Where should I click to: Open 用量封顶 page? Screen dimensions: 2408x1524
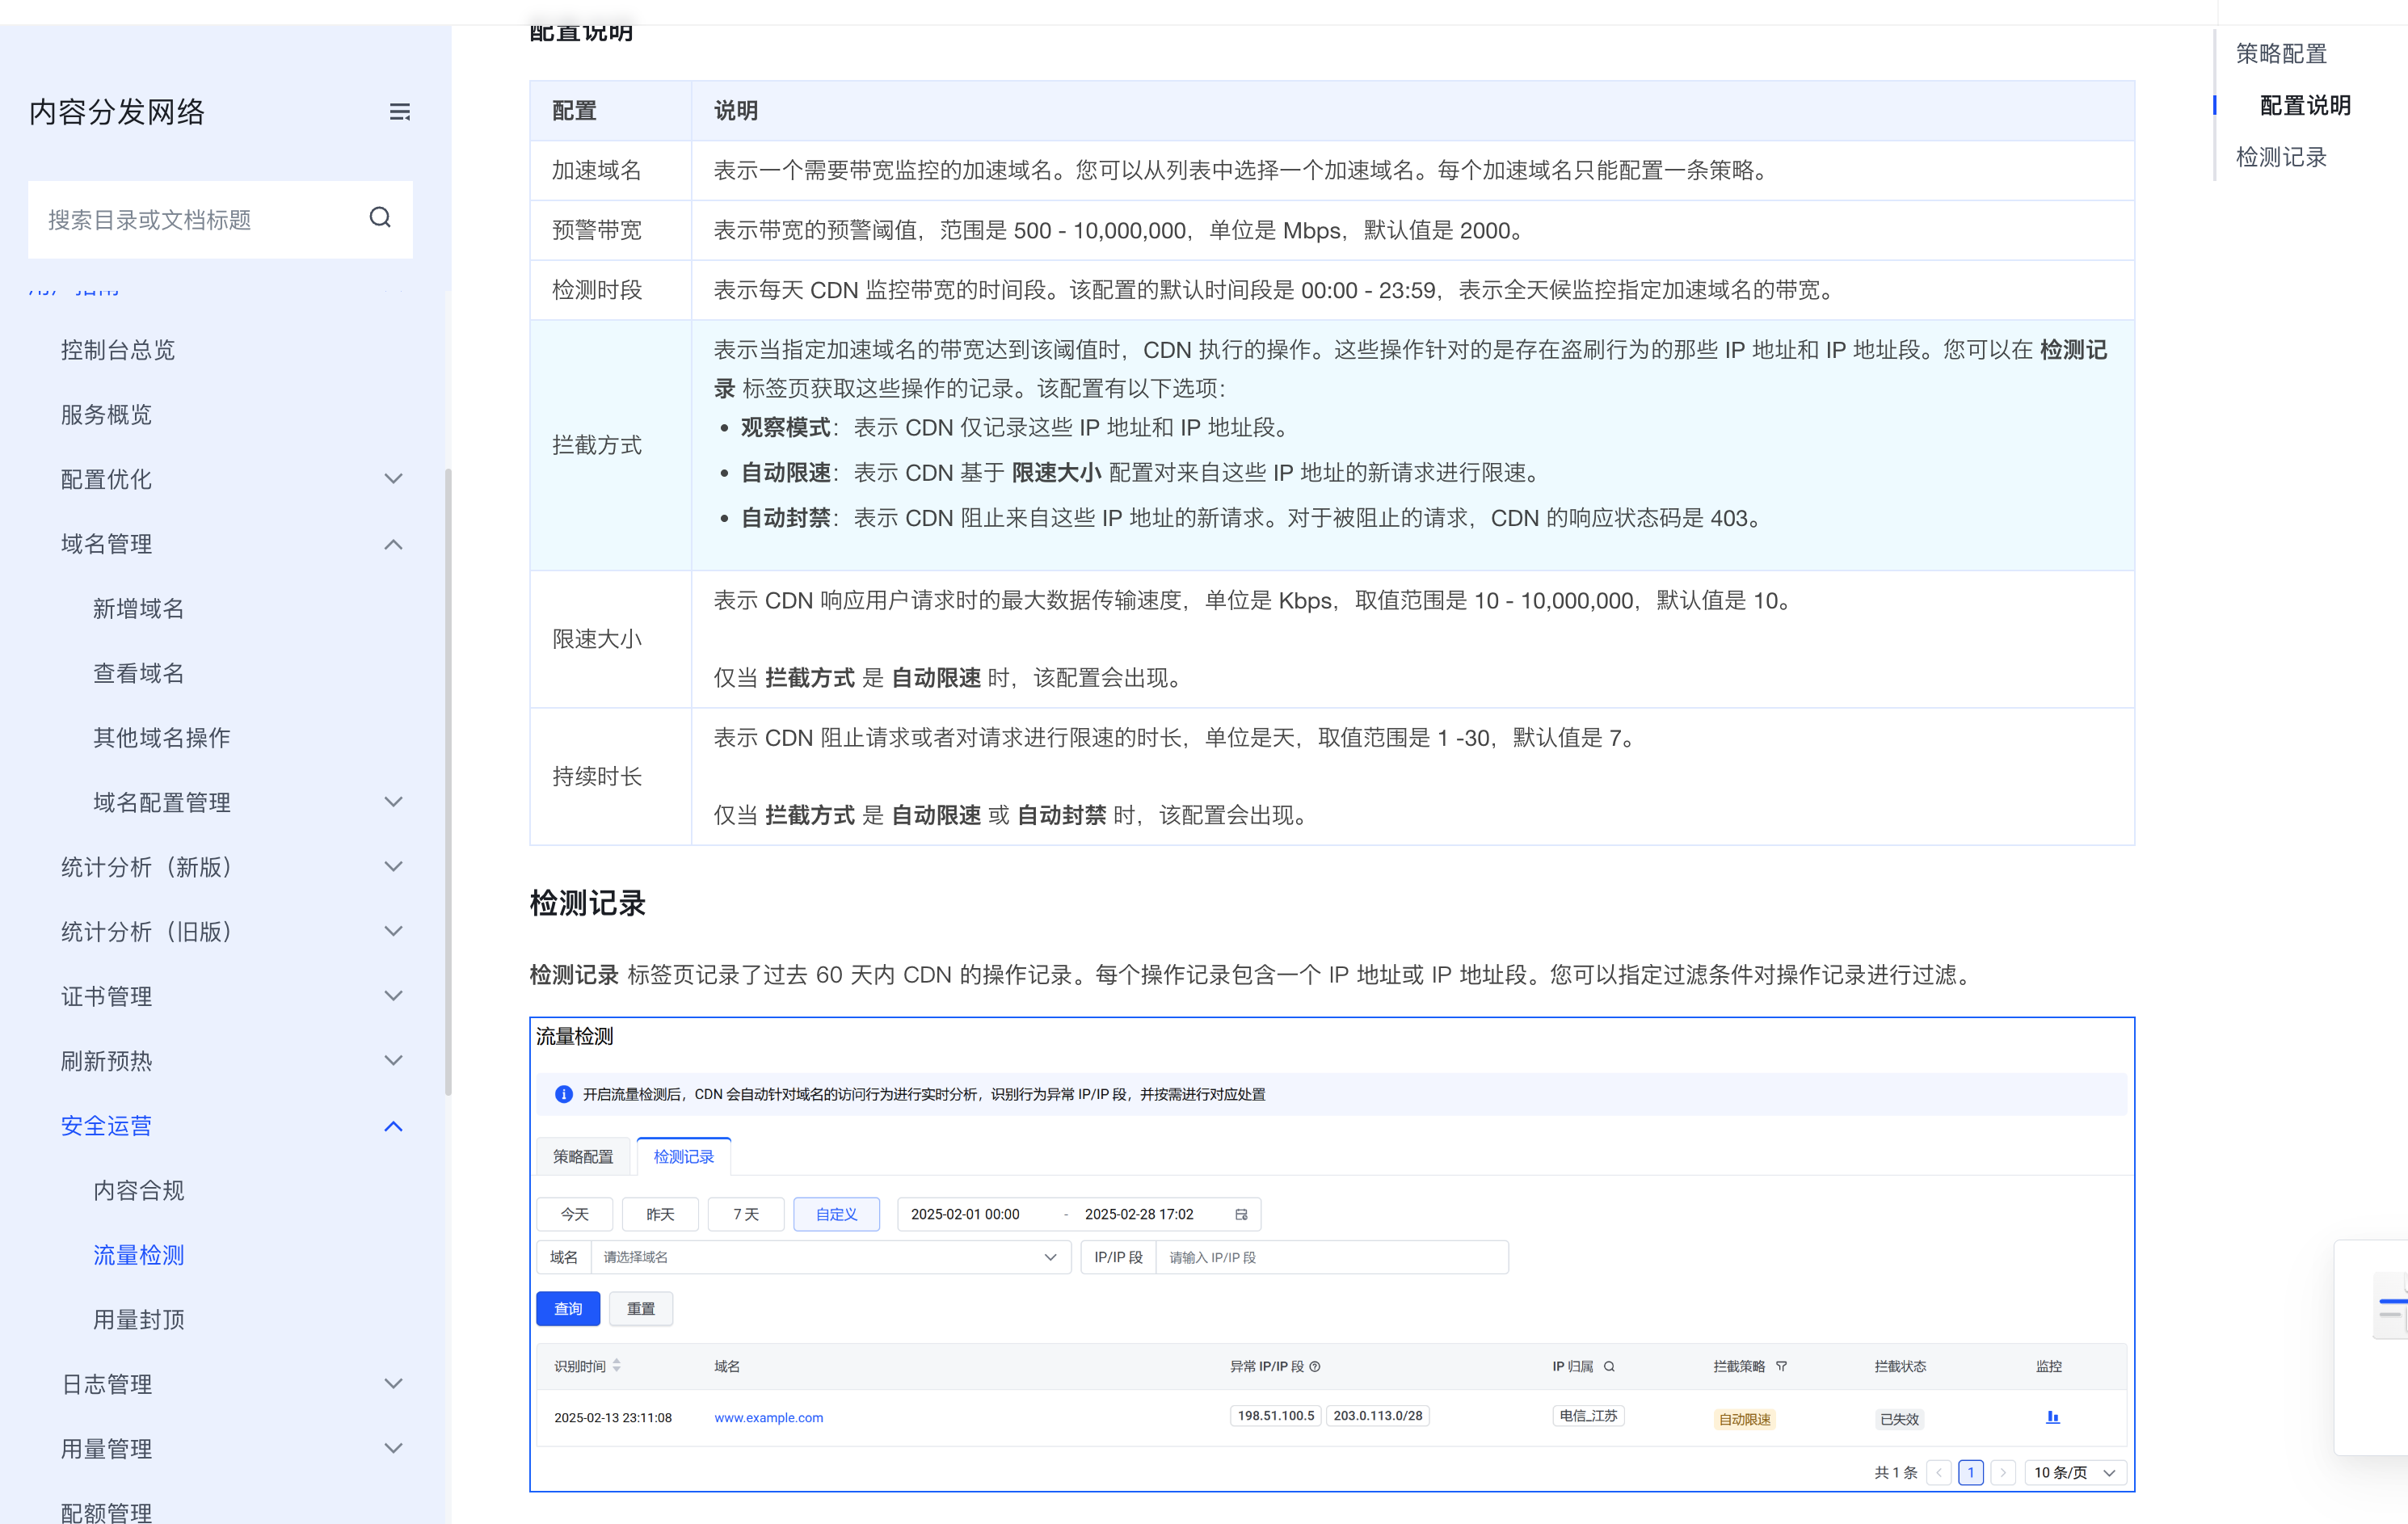point(138,1320)
